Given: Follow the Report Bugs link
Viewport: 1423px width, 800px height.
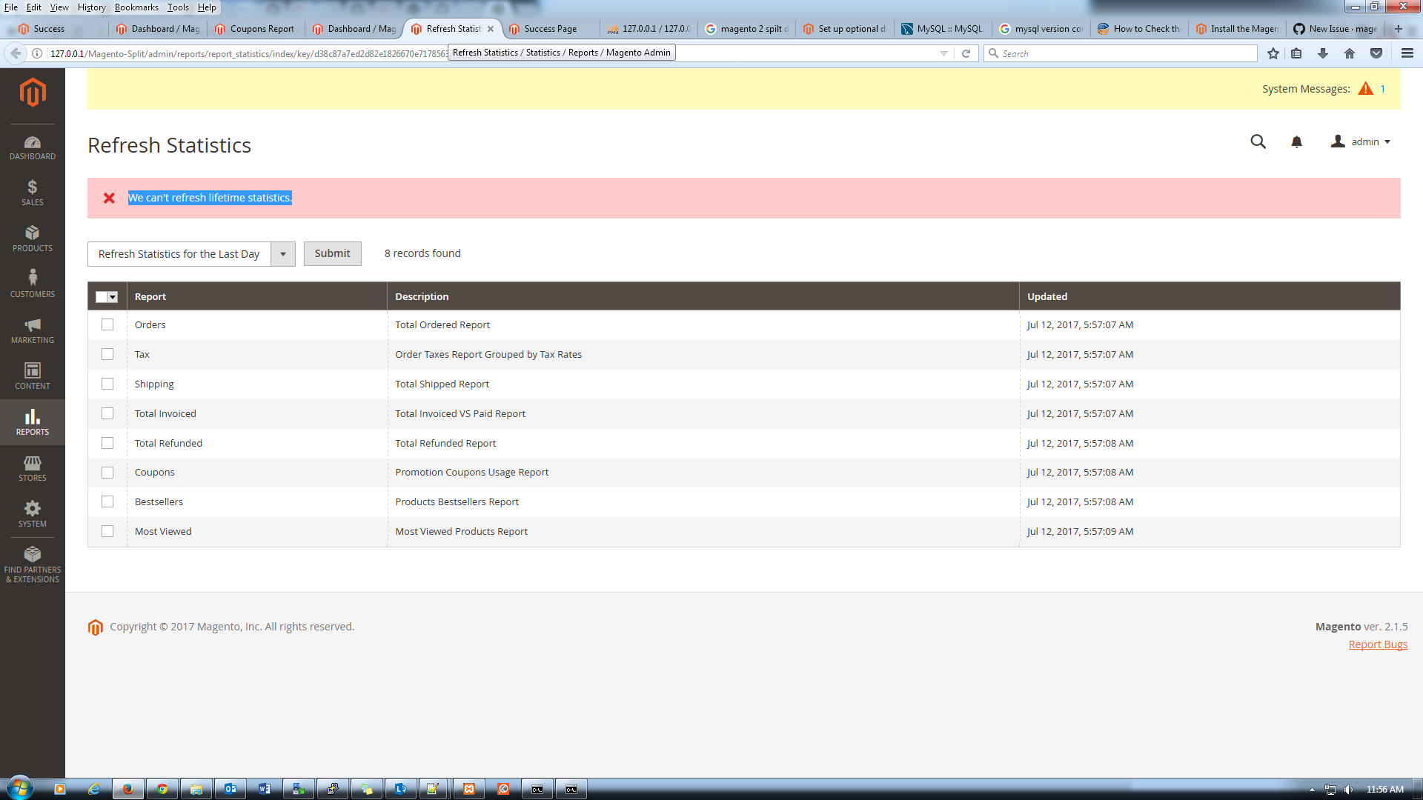Looking at the screenshot, I should 1377,644.
